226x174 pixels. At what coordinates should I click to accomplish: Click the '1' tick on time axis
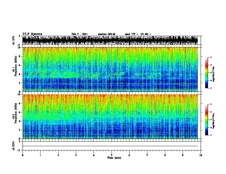click(40, 155)
